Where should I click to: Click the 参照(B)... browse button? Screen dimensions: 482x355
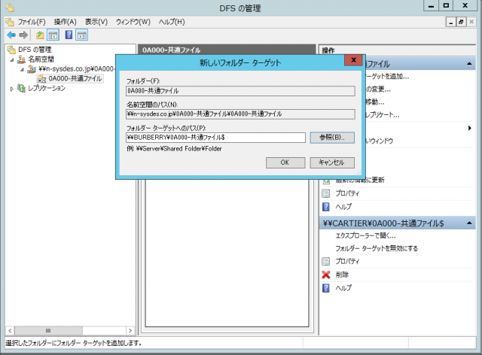pyautogui.click(x=331, y=138)
